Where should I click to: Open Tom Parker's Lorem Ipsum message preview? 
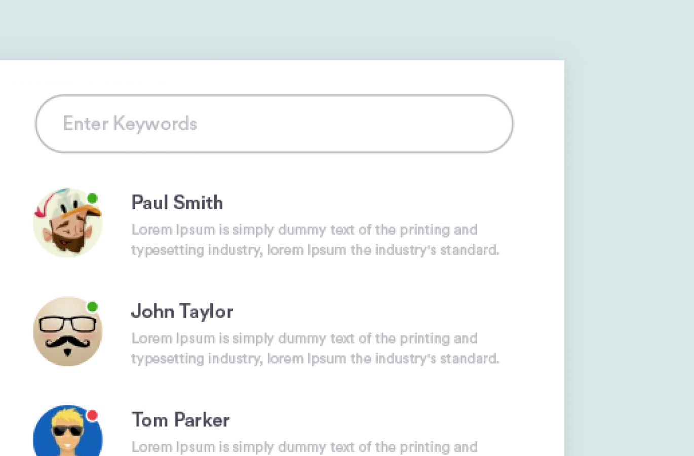click(x=304, y=447)
